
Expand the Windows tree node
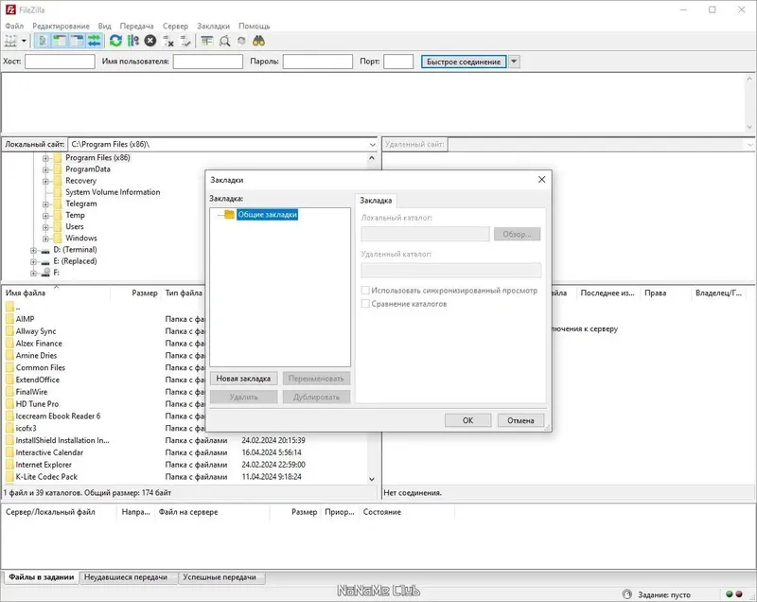click(45, 239)
